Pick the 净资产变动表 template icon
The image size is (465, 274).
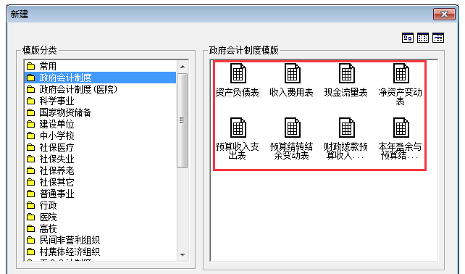coord(401,73)
